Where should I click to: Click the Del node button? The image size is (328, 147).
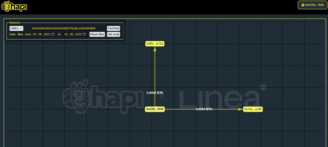[x=113, y=34]
